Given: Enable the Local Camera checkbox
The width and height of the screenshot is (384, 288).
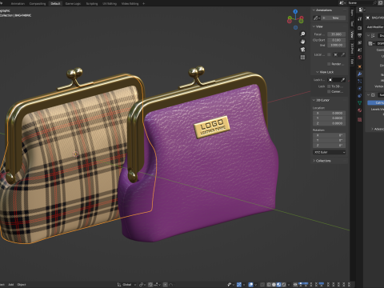Looking at the screenshot, I should tap(329, 54).
